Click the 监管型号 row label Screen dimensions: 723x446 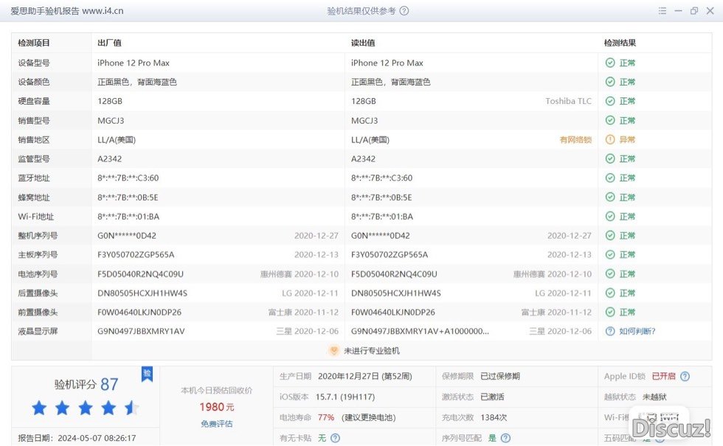click(x=34, y=158)
